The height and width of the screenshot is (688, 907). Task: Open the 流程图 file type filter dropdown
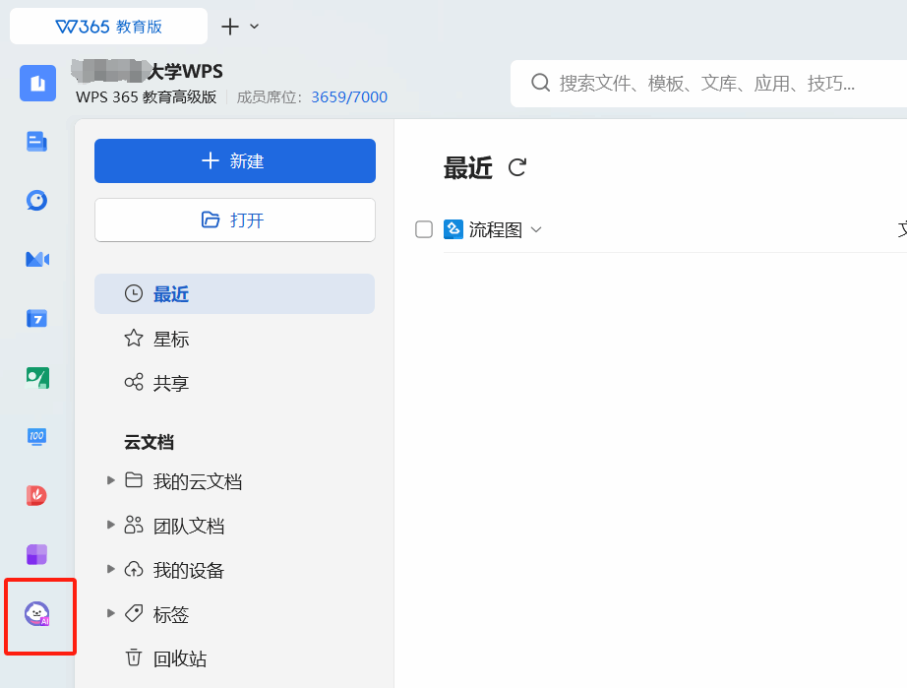[536, 229]
